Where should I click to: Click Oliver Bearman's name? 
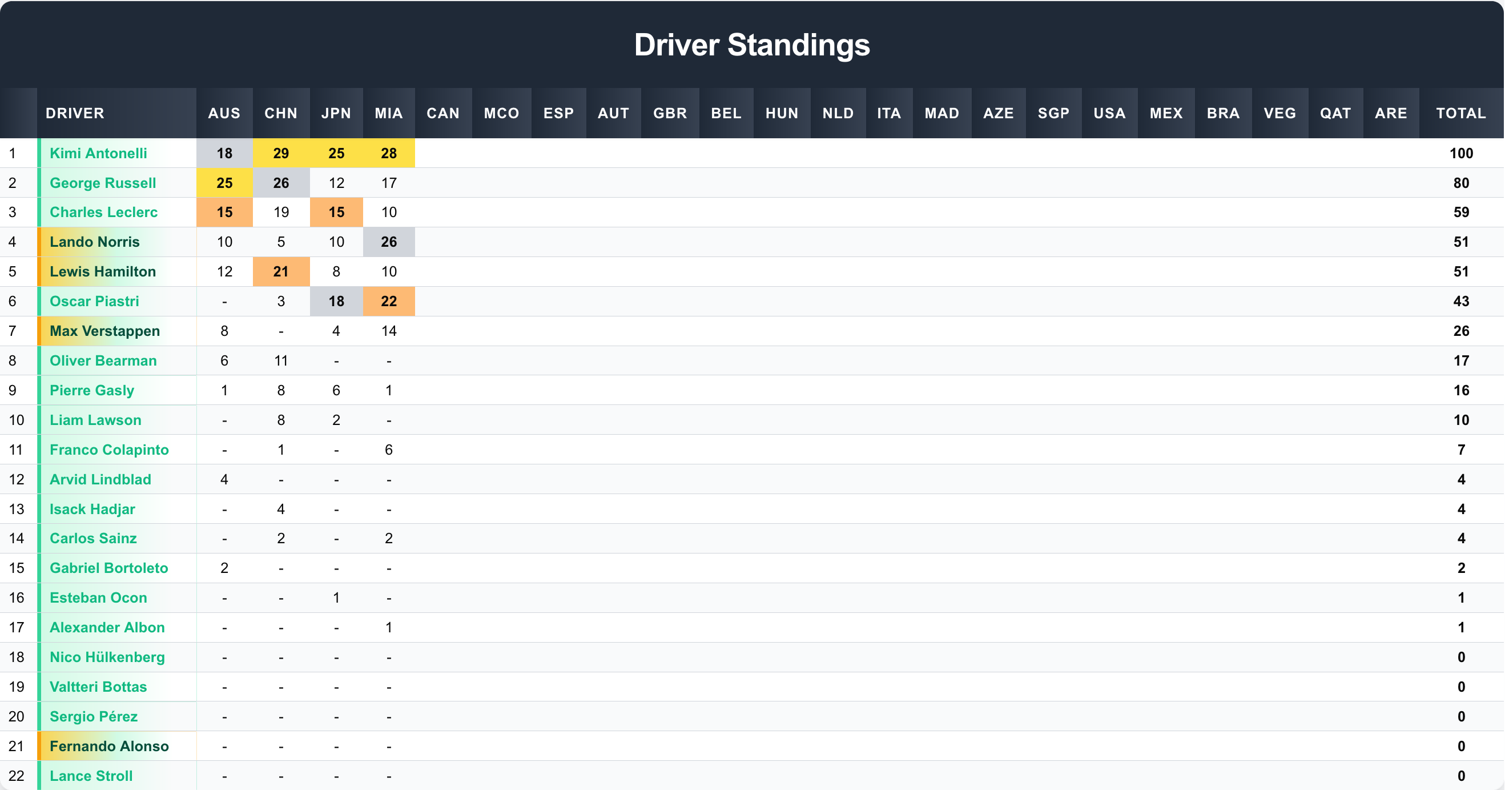pos(103,360)
